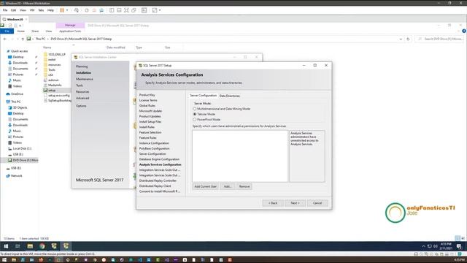The width and height of the screenshot is (467, 263).
Task: Click the Add... button
Action: pos(228,186)
